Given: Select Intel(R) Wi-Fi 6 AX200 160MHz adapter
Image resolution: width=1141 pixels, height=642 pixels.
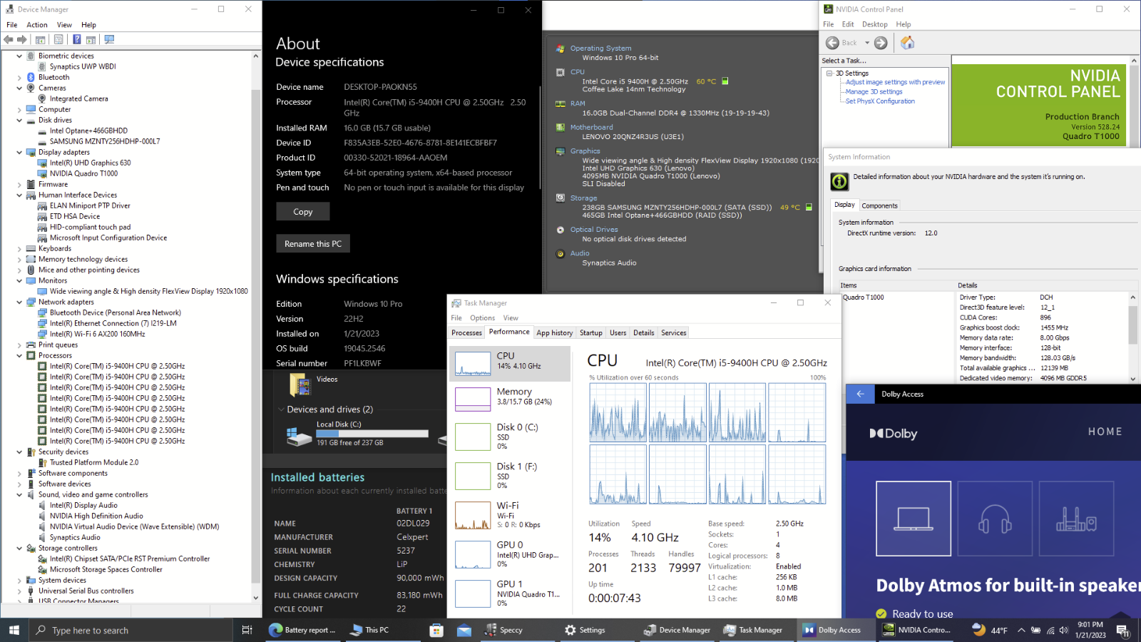Looking at the screenshot, I should (97, 334).
